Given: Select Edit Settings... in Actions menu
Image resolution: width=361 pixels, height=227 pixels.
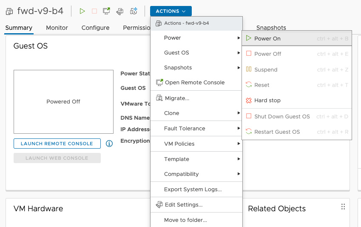Looking at the screenshot, I should 183,205.
